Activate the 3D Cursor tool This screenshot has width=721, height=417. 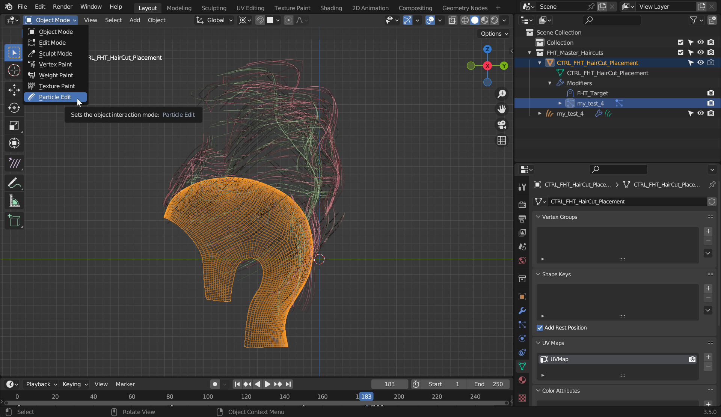point(14,71)
